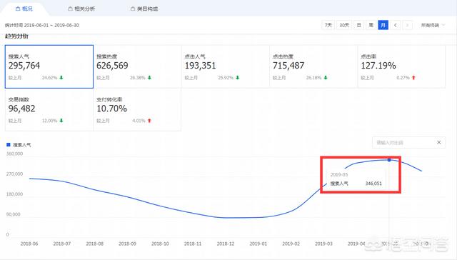Click the tab icon beside 概况
This screenshot has width=457, height=260.
18,9
